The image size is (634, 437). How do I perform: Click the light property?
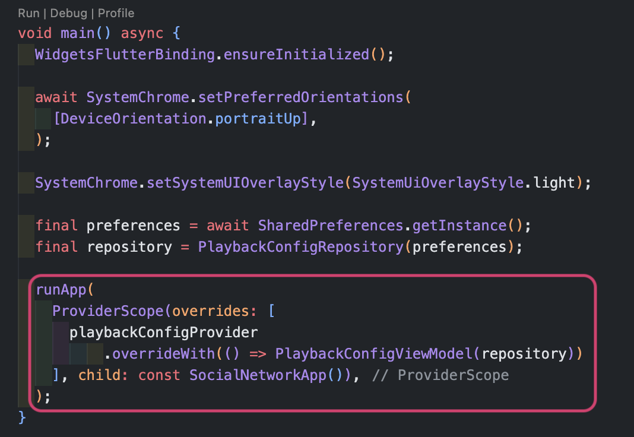click(x=554, y=183)
